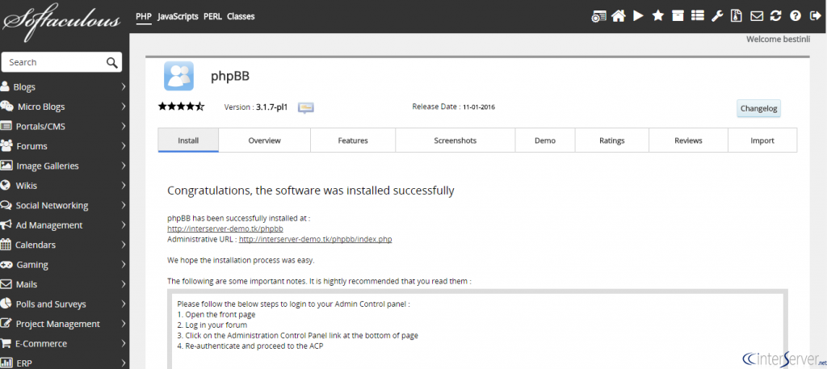Expand Social Networking category chevron
827x369 pixels.
point(123,205)
